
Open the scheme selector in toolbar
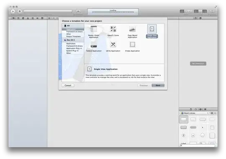[48, 11]
